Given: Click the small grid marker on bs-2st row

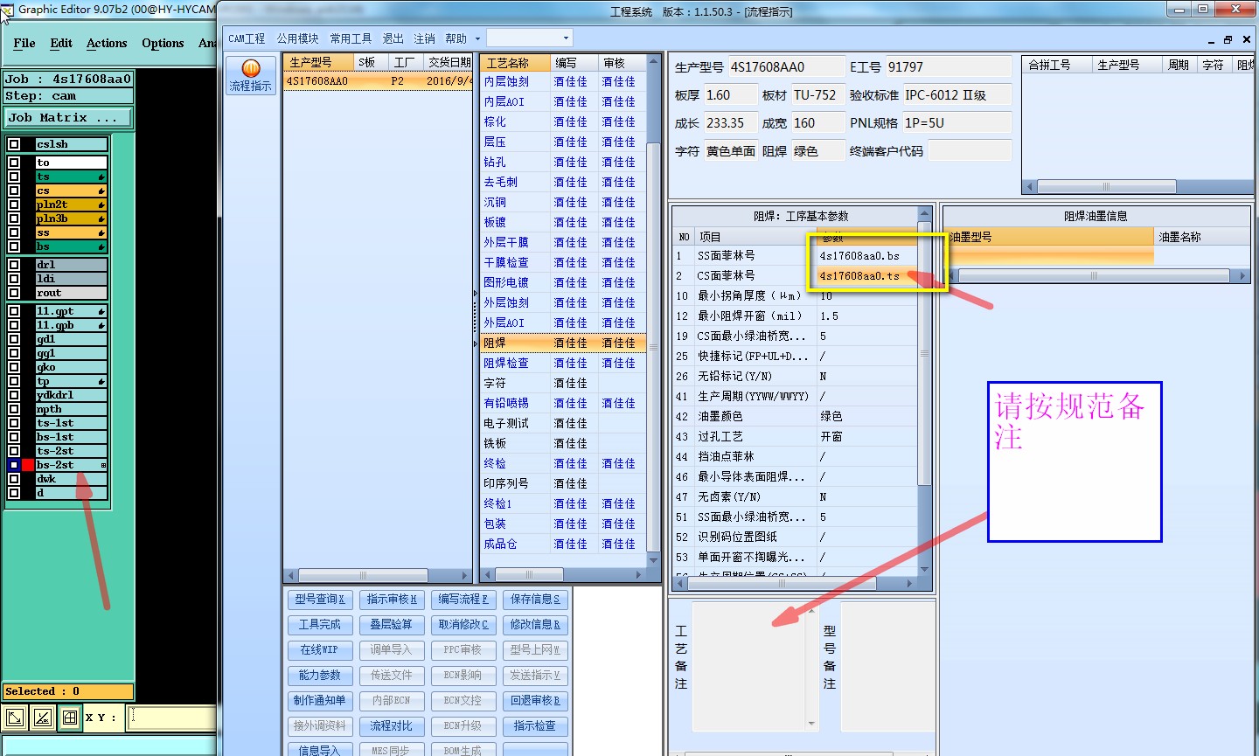Looking at the screenshot, I should click(x=103, y=465).
